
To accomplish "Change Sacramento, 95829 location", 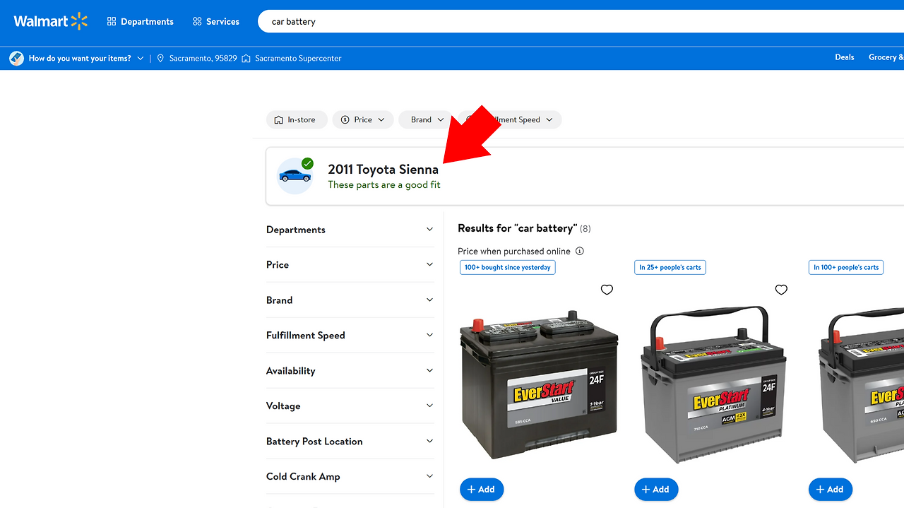I will point(197,58).
